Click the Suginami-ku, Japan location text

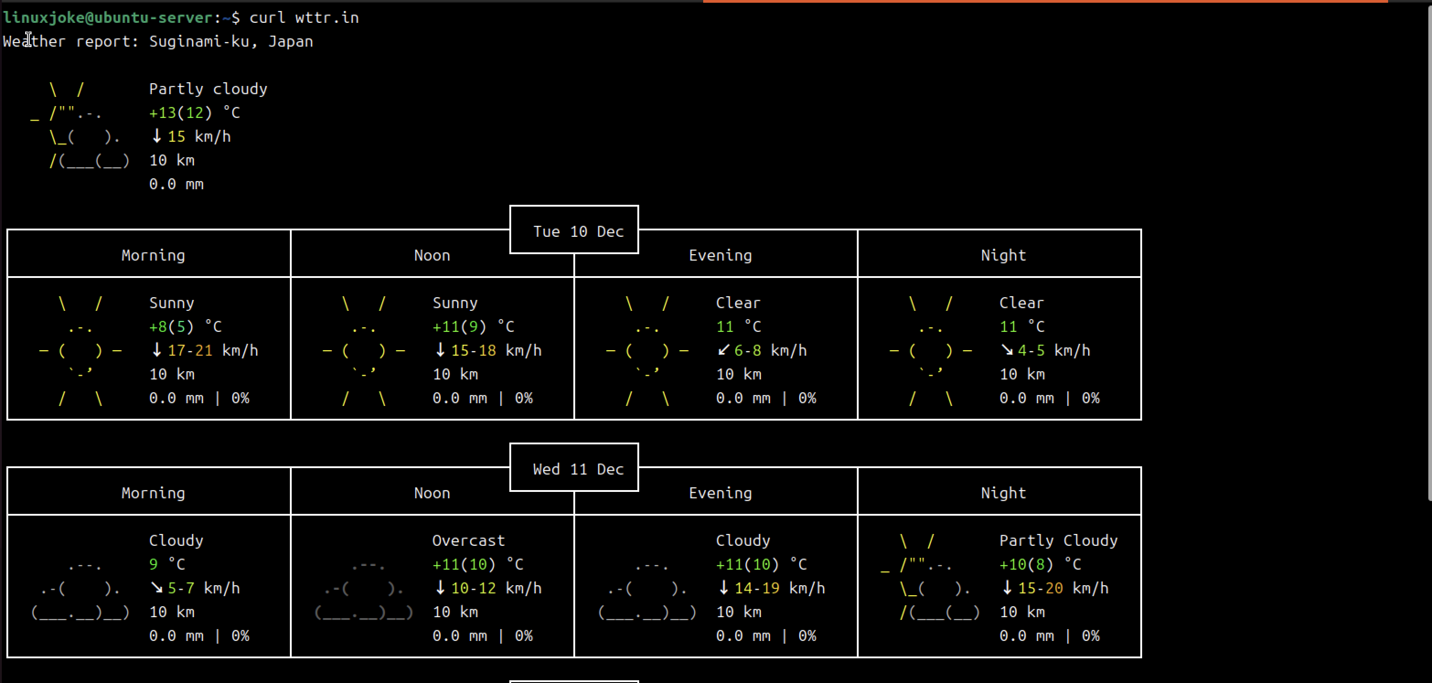[231, 42]
